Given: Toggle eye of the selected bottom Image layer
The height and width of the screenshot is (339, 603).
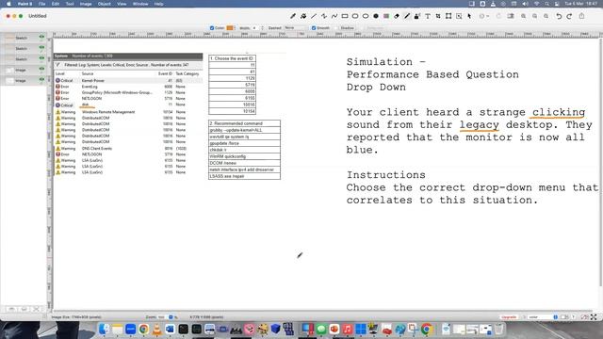Looking at the screenshot, I should click(41, 79).
